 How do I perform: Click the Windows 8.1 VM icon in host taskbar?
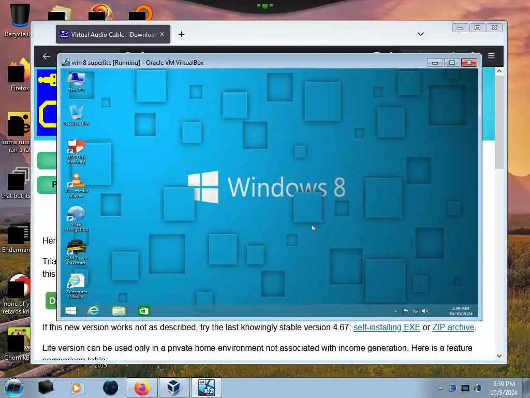click(206, 388)
